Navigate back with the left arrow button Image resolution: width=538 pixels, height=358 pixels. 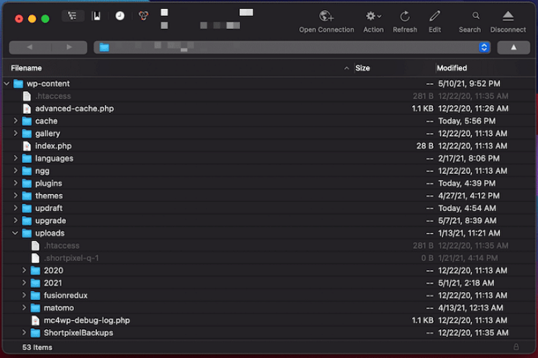click(29, 47)
